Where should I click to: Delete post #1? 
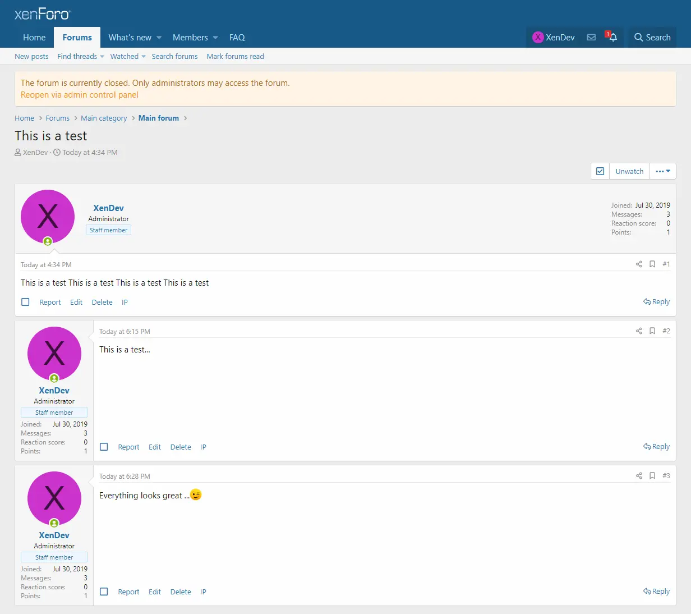102,303
